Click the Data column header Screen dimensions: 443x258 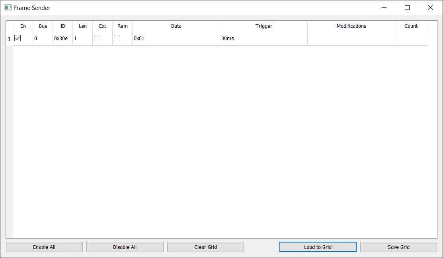(x=176, y=26)
